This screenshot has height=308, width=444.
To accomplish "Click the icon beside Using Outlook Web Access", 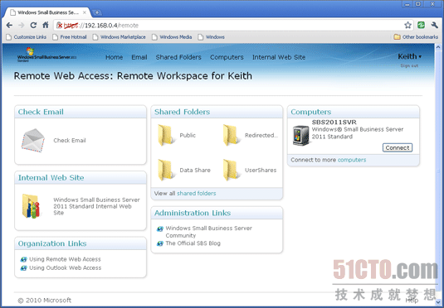I will 24,268.
